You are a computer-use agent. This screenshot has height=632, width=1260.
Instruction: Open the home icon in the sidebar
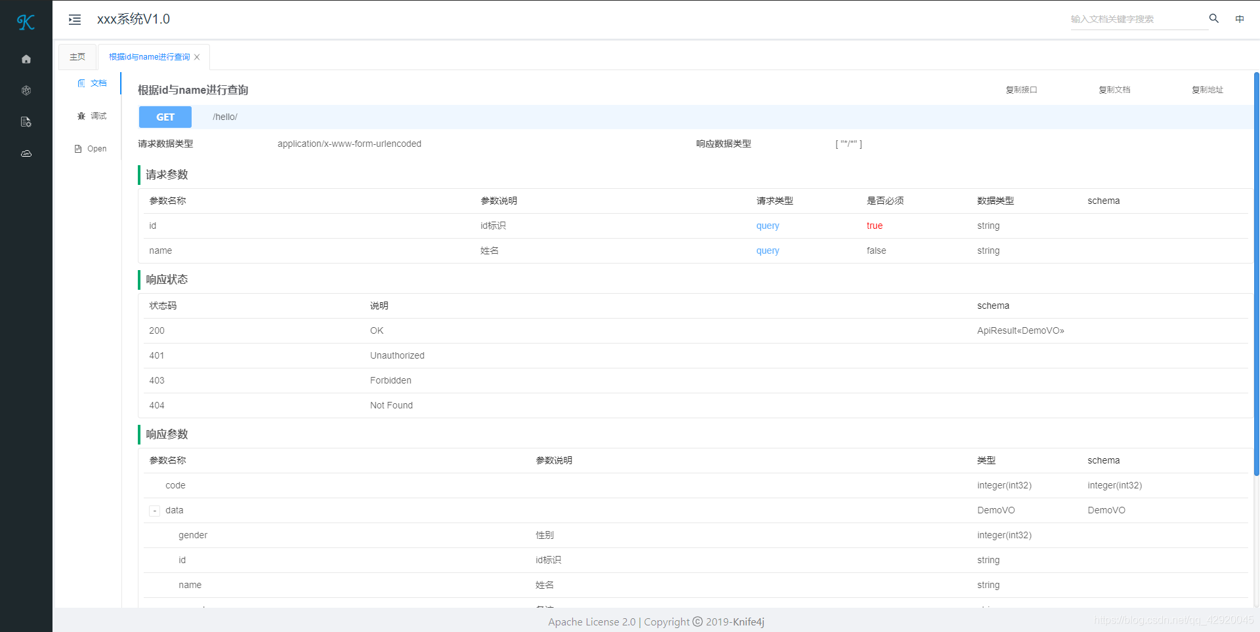click(x=26, y=59)
